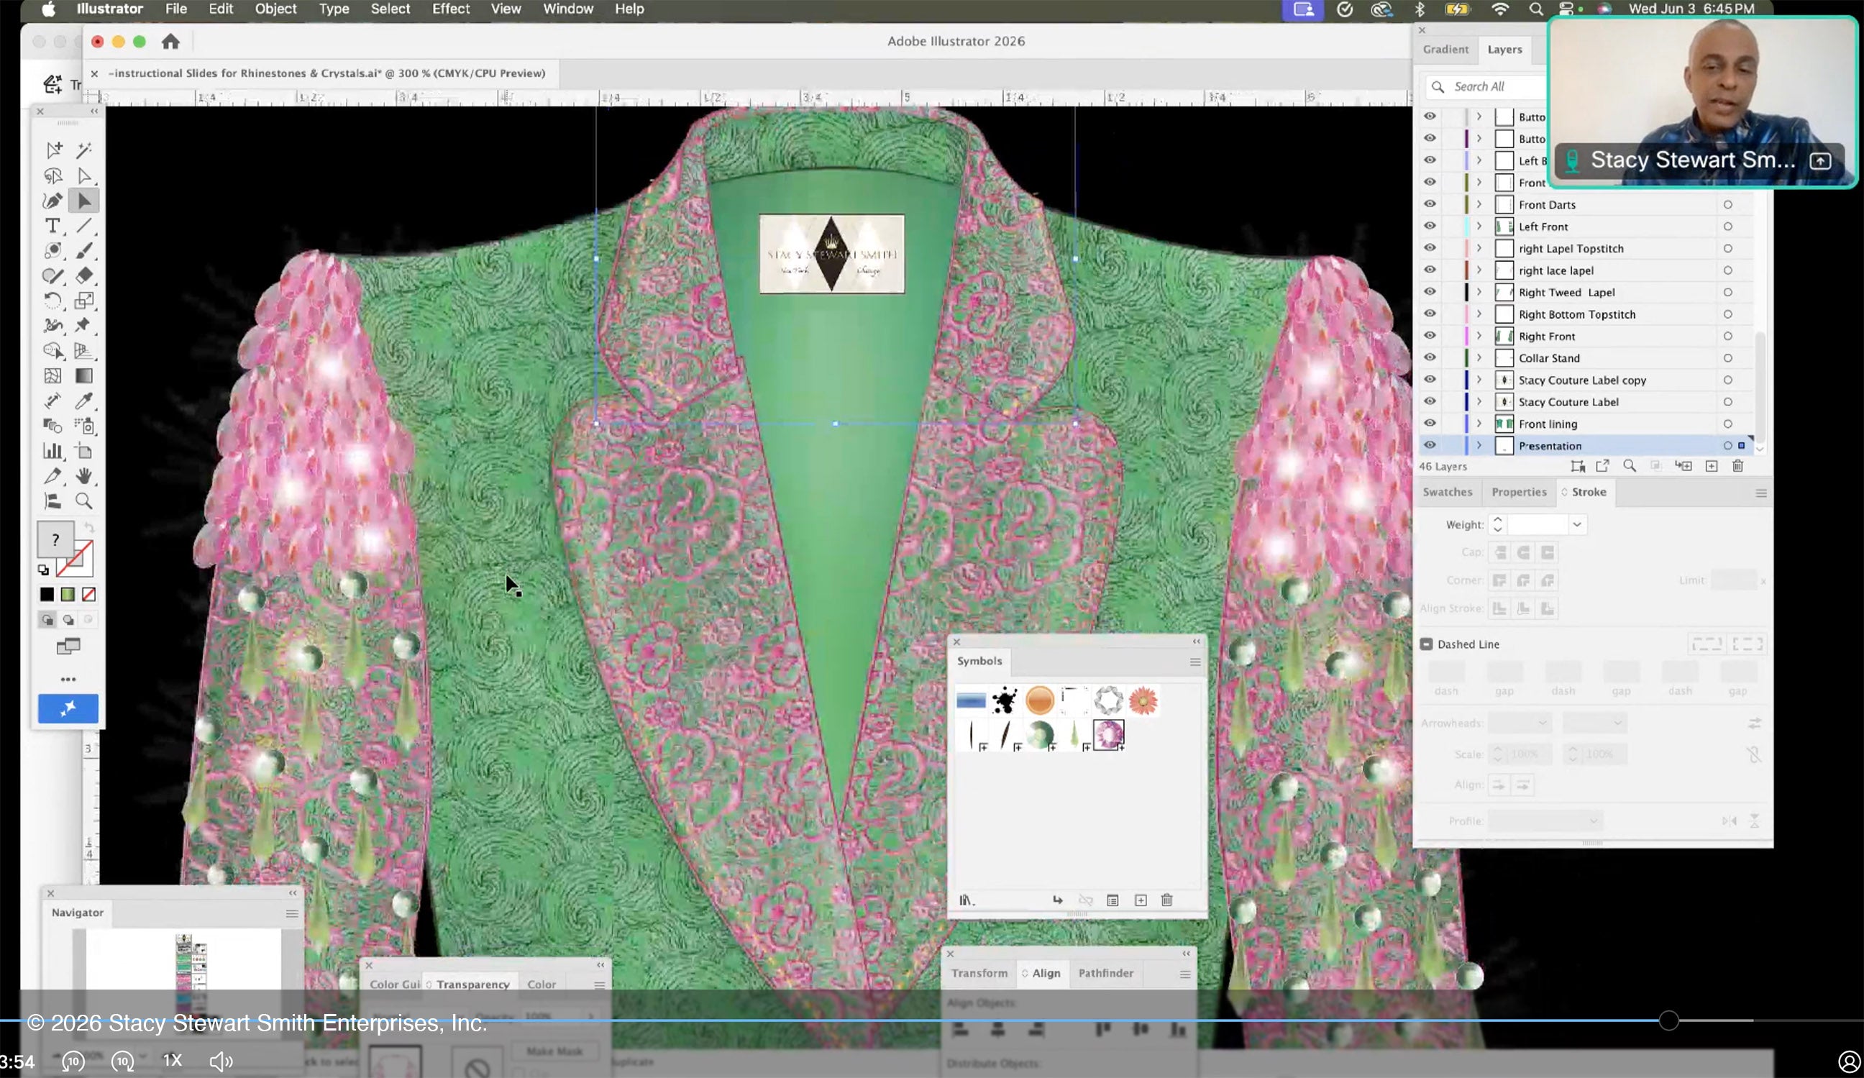This screenshot has height=1078, width=1864.
Task: Open the stroke Weight dropdown
Action: click(x=1577, y=524)
